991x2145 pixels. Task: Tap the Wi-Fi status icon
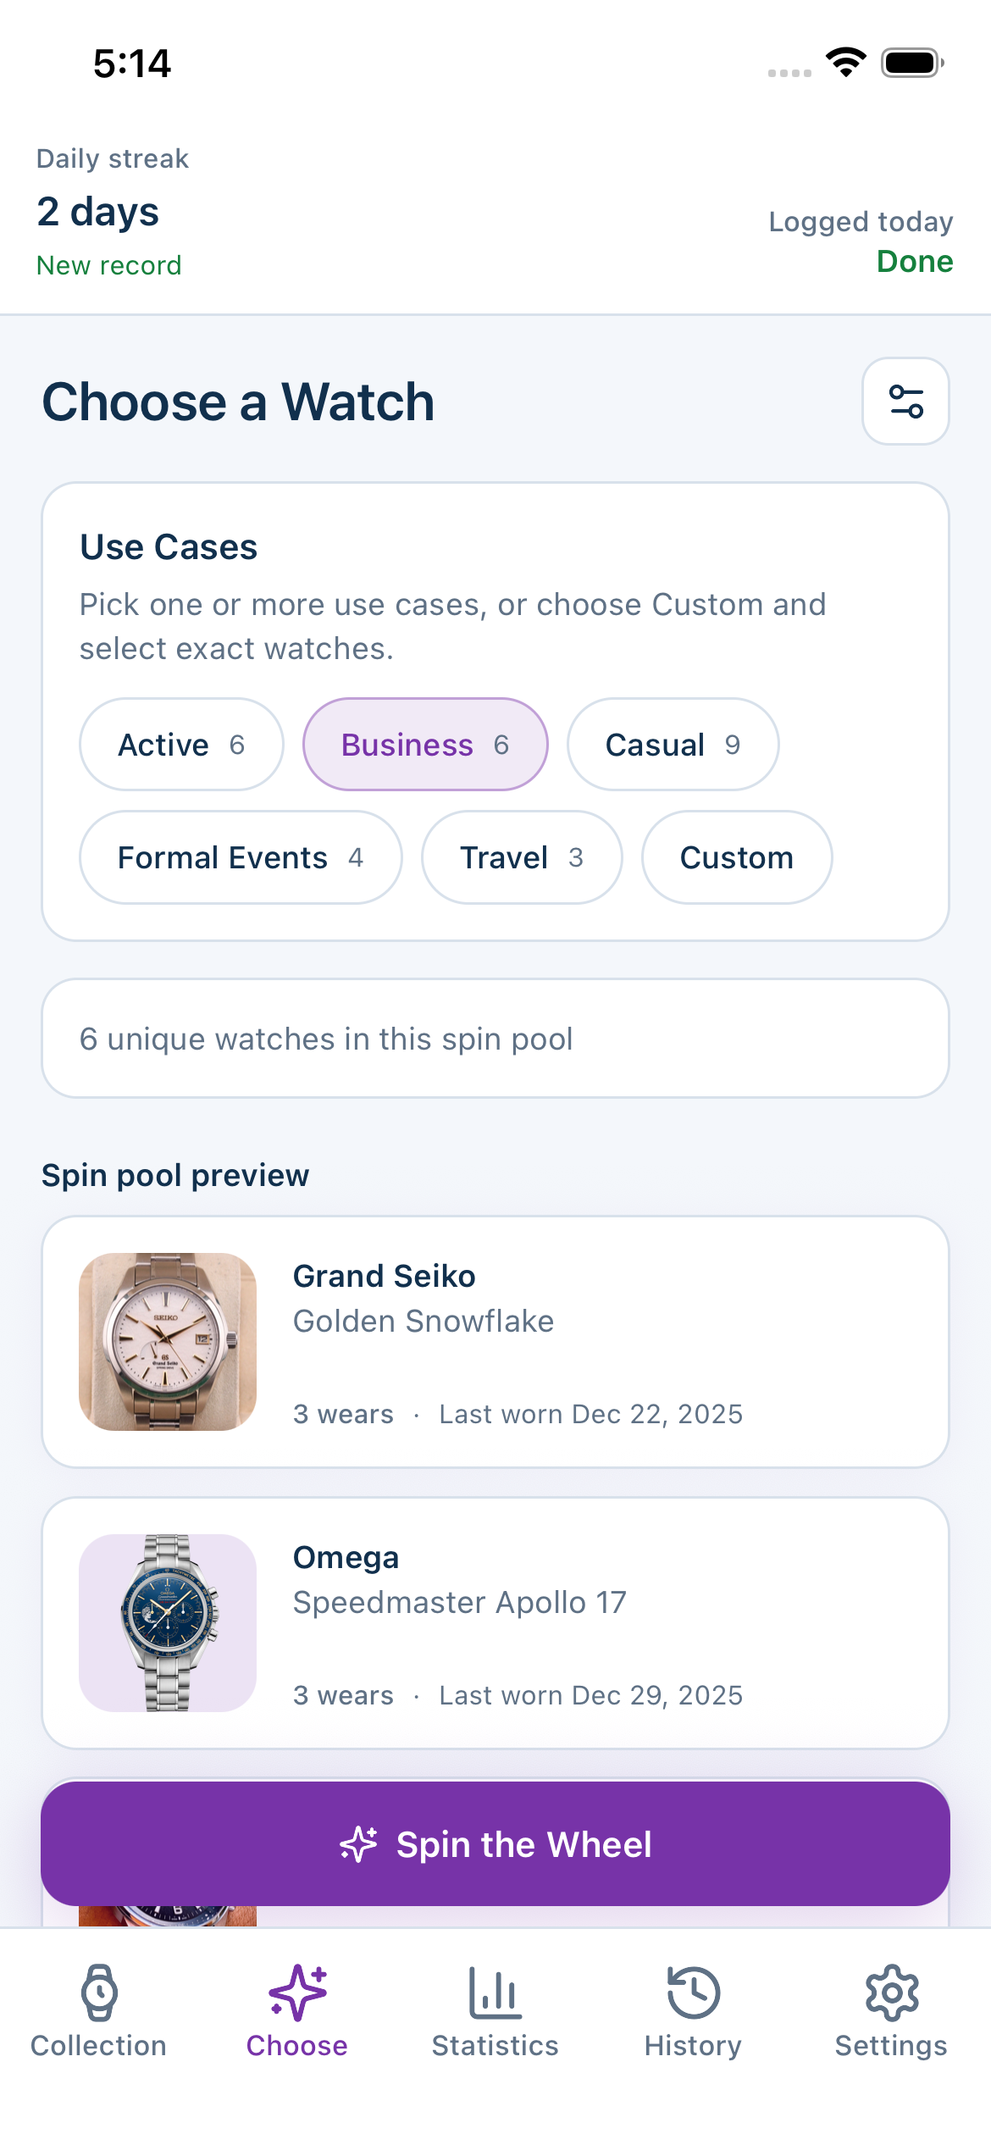[845, 63]
